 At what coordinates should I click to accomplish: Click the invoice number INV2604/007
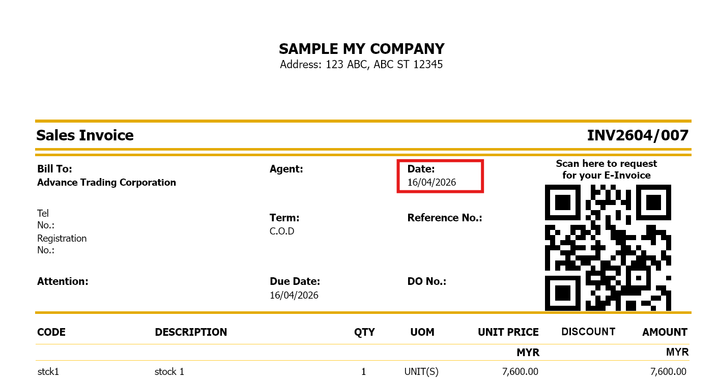[637, 135]
